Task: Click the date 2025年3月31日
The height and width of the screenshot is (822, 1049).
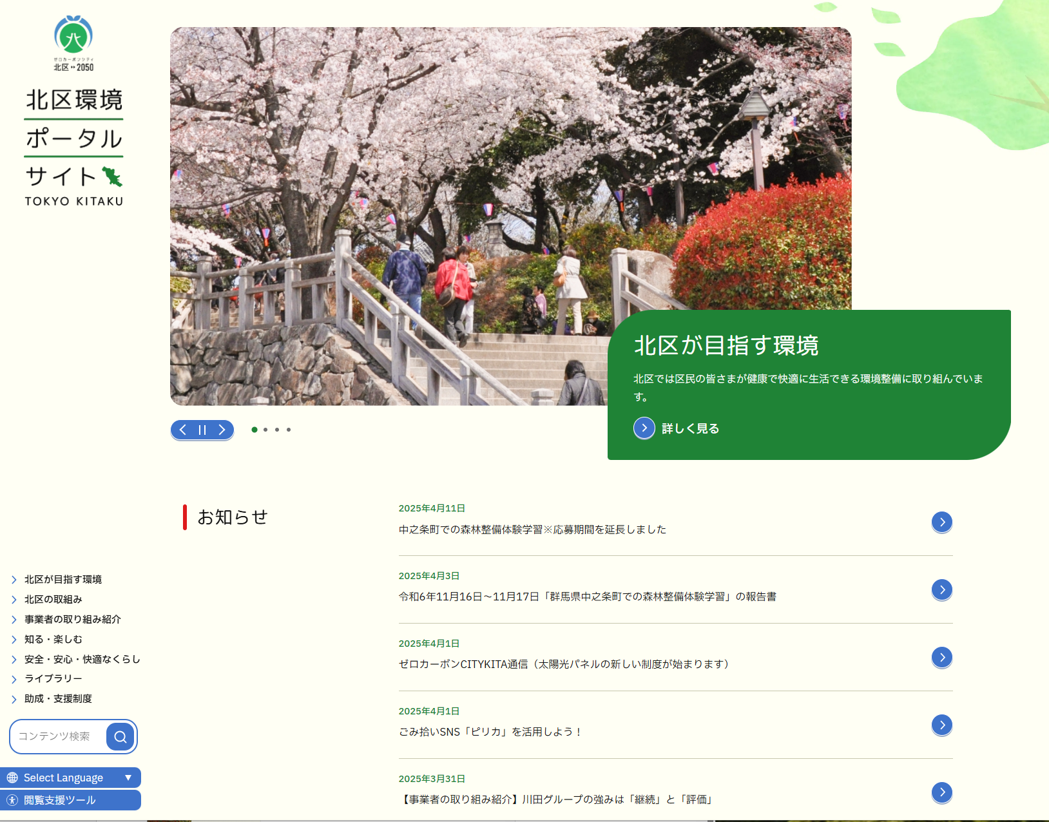Action: (432, 779)
